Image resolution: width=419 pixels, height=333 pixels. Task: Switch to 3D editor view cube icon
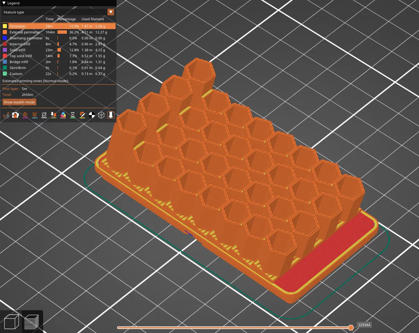point(12,322)
